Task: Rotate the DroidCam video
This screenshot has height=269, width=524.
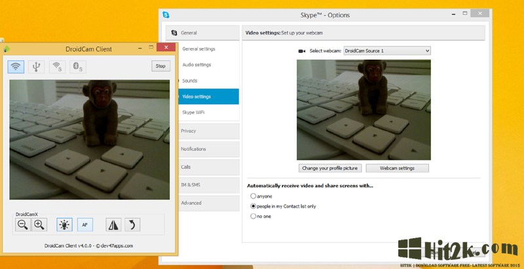Action: 132,225
